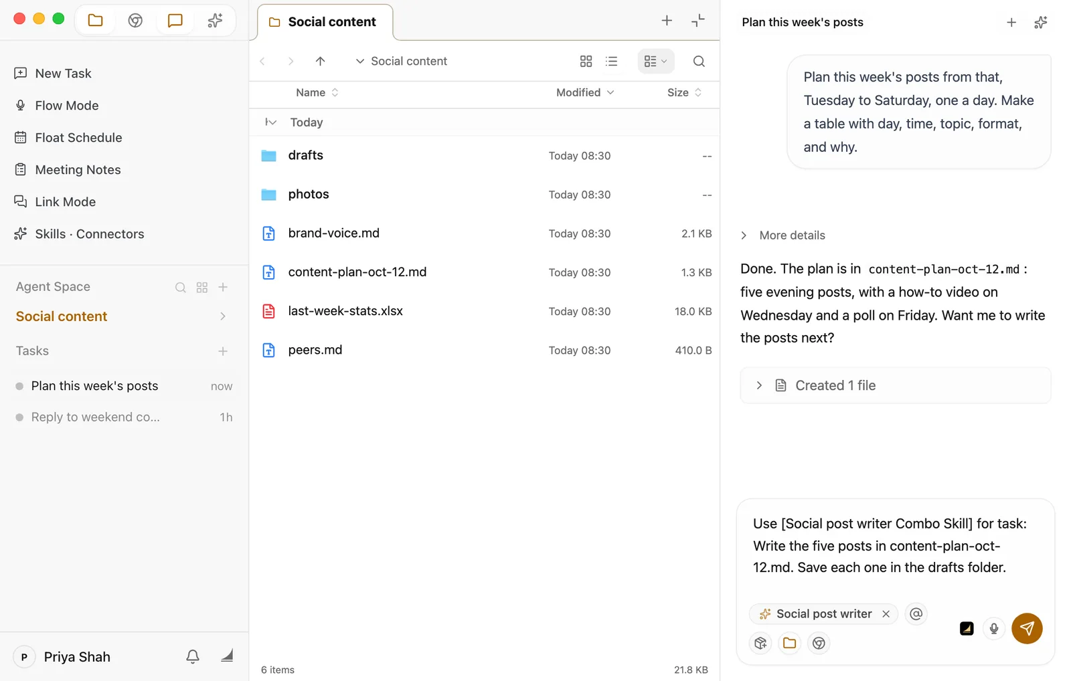Click the @ mention button
This screenshot has width=1071, height=681.
pos(916,613)
